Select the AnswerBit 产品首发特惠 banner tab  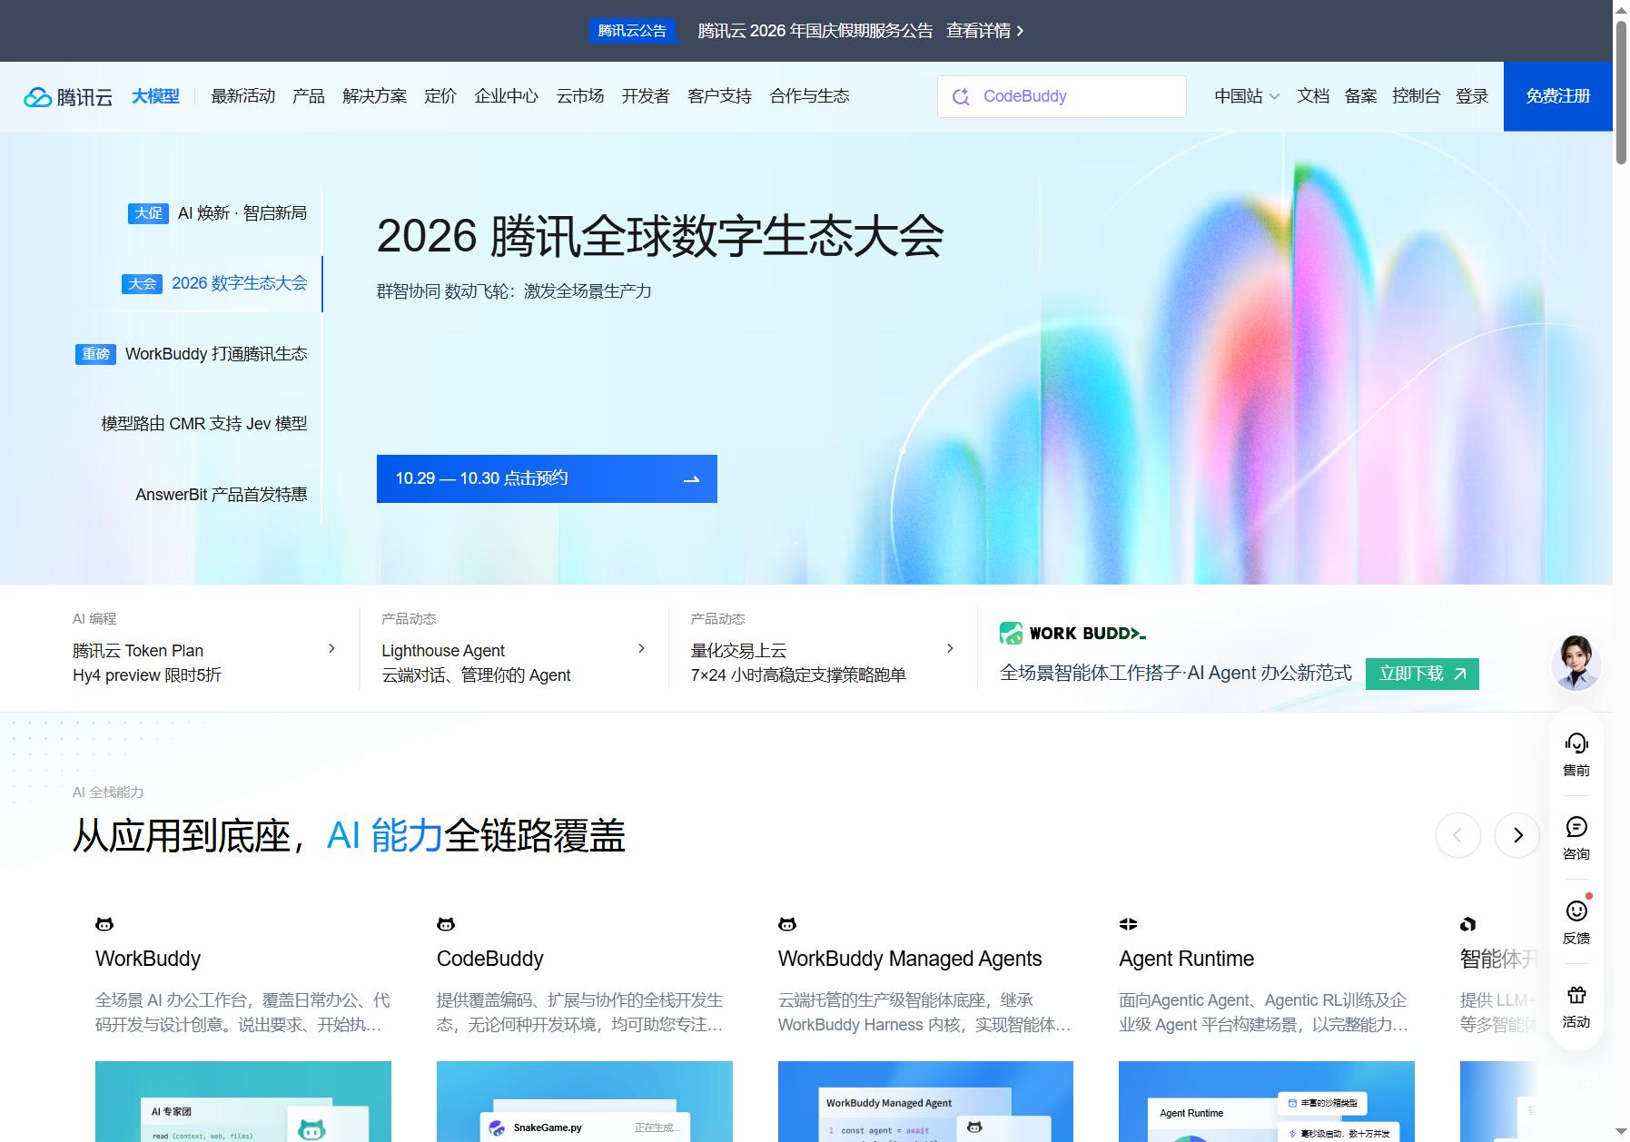(222, 495)
